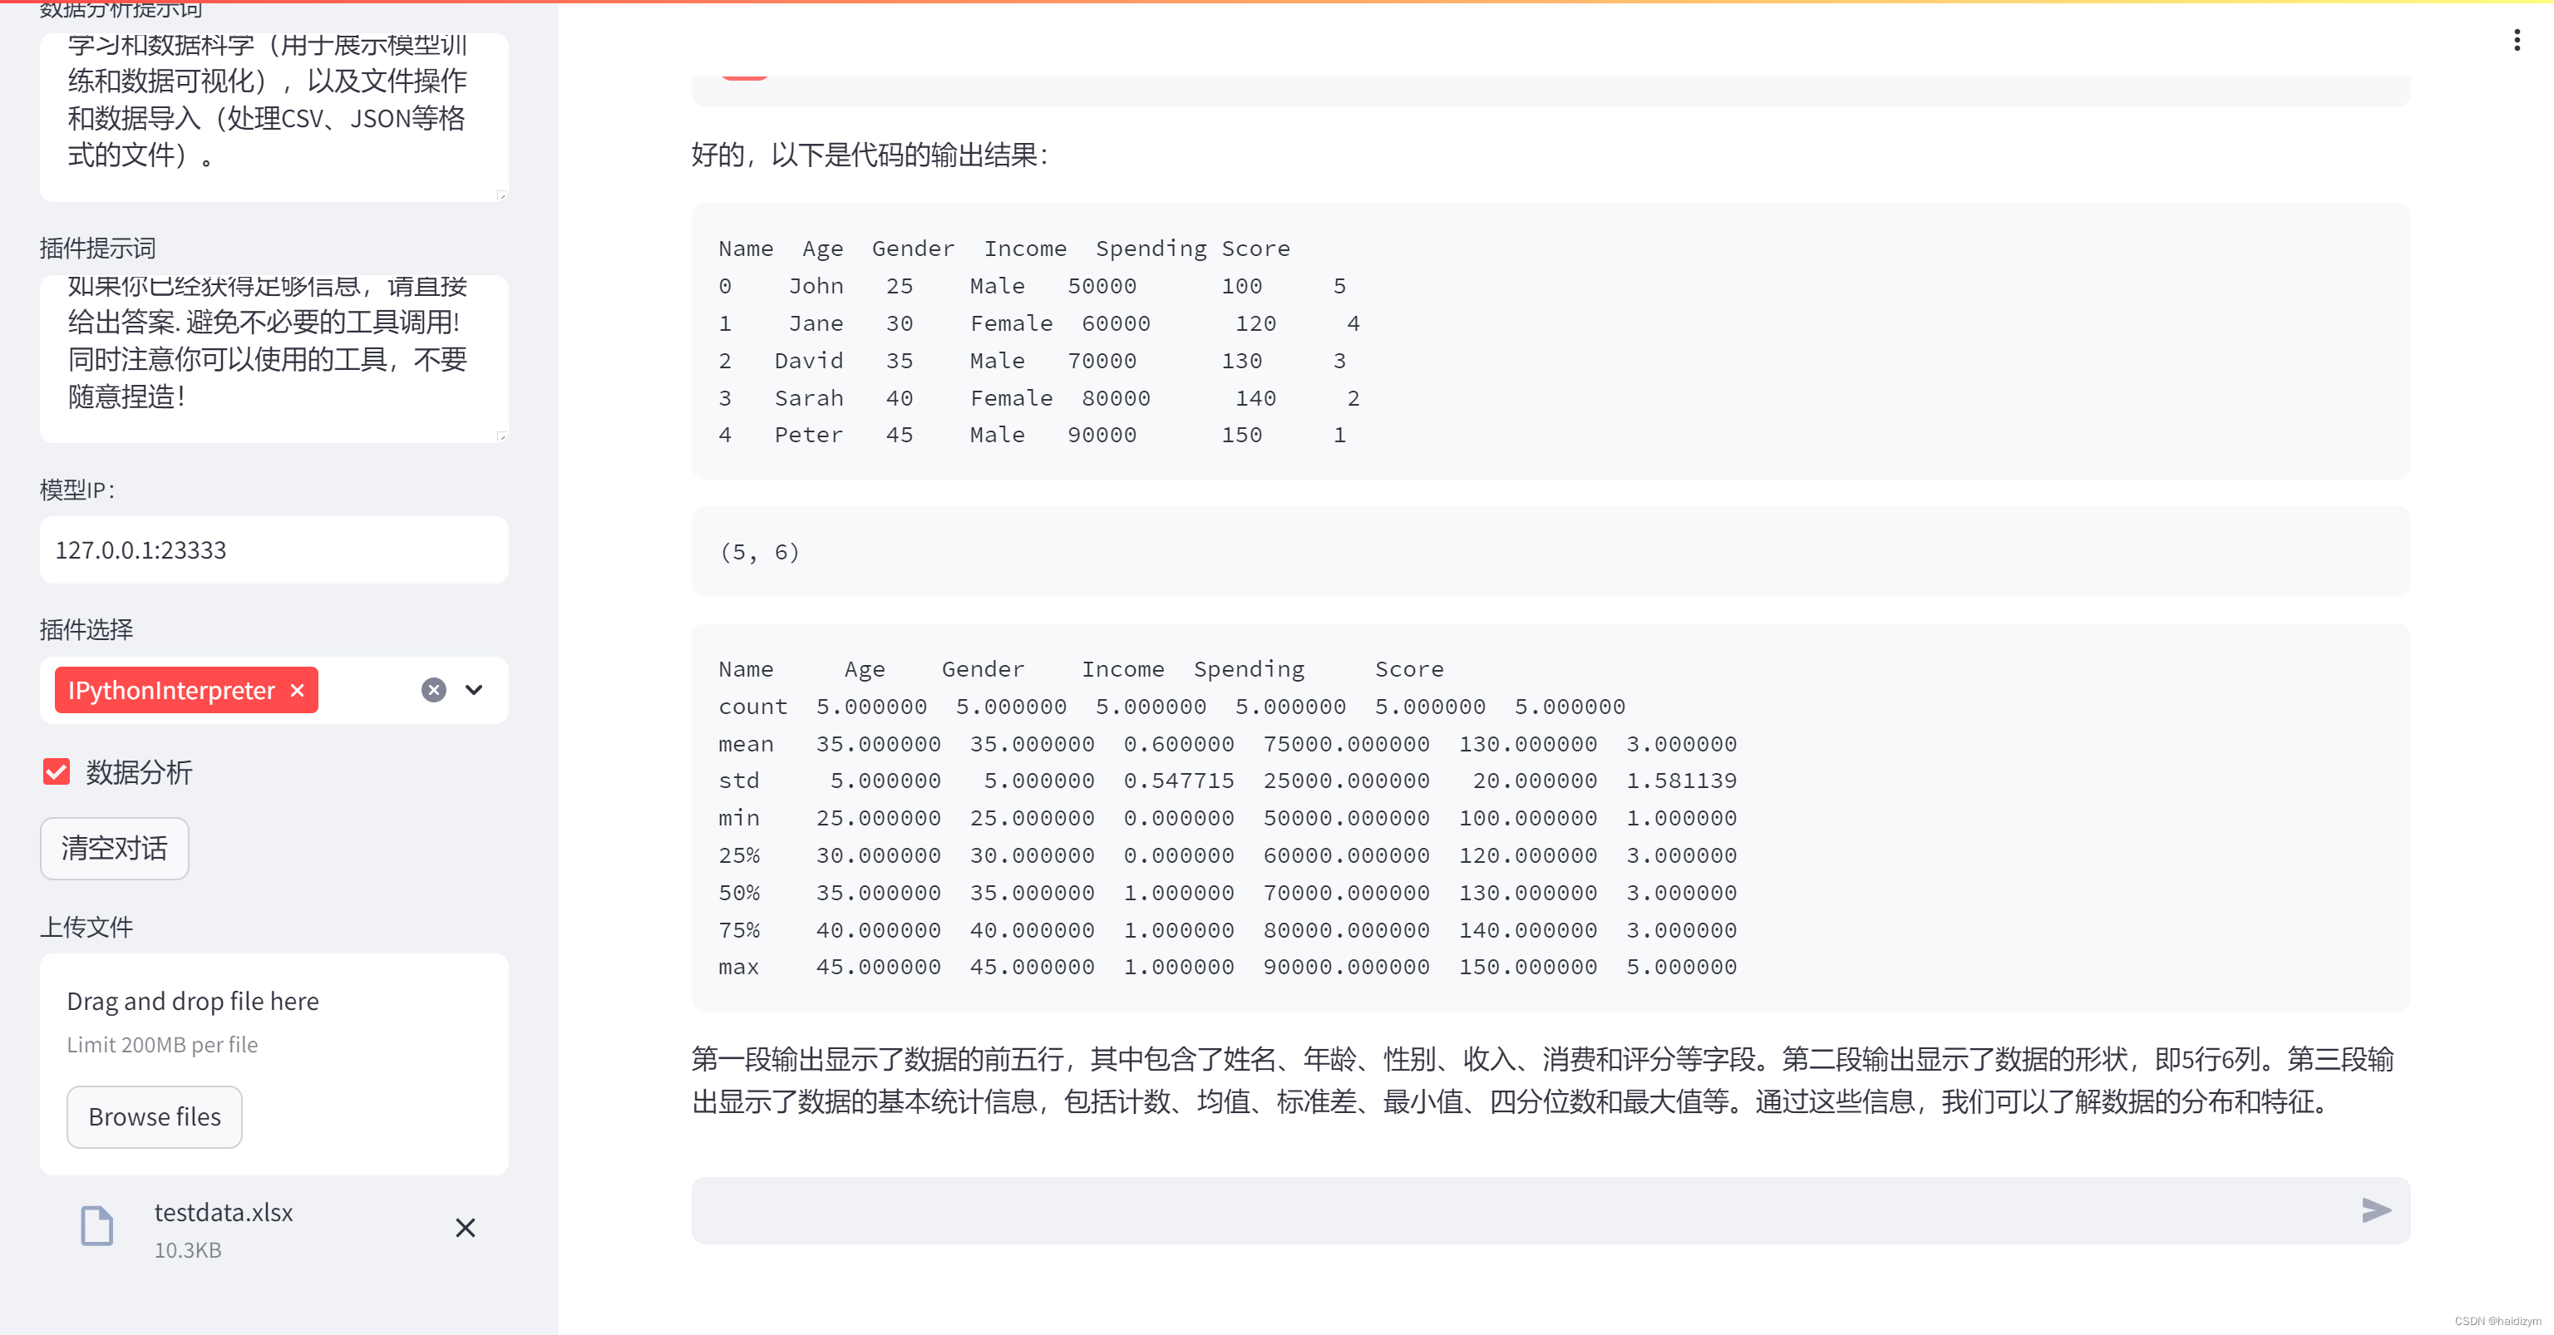2554x1335 pixels.
Task: Click the 'std' row in statistics output
Action: click(x=1227, y=780)
